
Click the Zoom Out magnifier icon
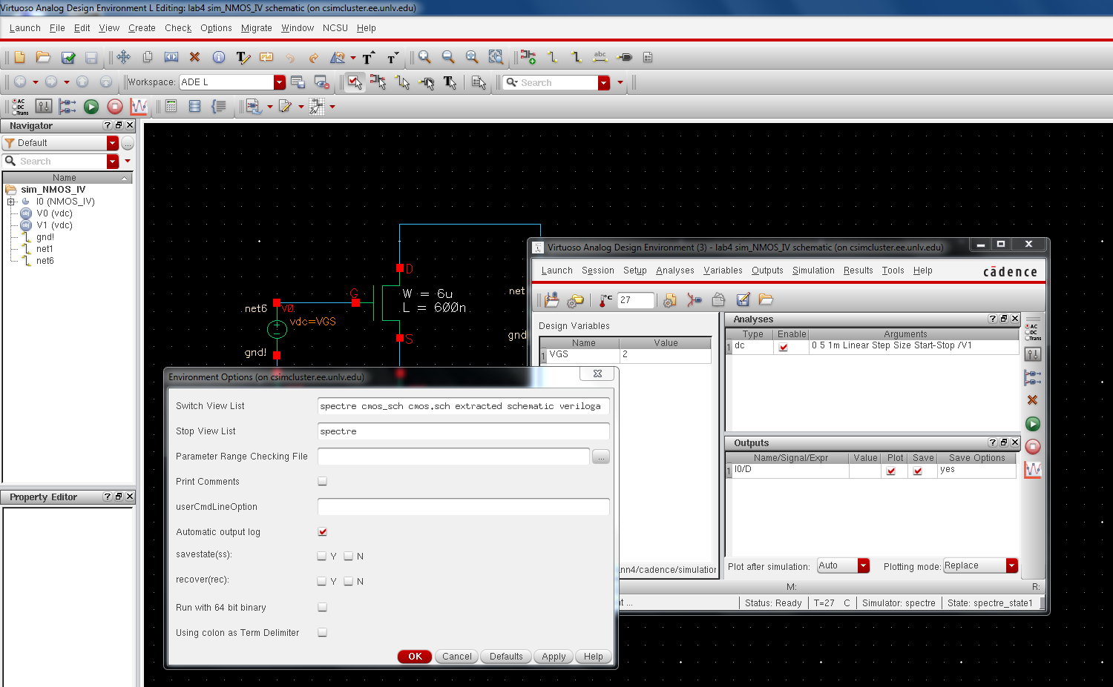point(448,57)
